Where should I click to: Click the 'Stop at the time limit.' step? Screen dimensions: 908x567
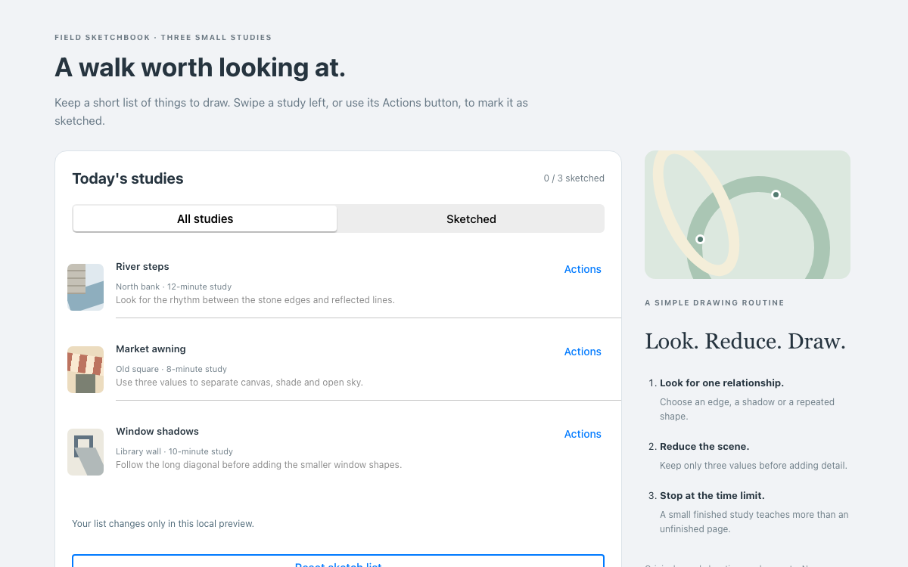tap(712, 496)
